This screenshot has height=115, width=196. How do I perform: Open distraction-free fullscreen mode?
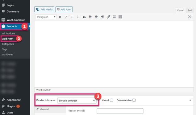[x=190, y=17]
